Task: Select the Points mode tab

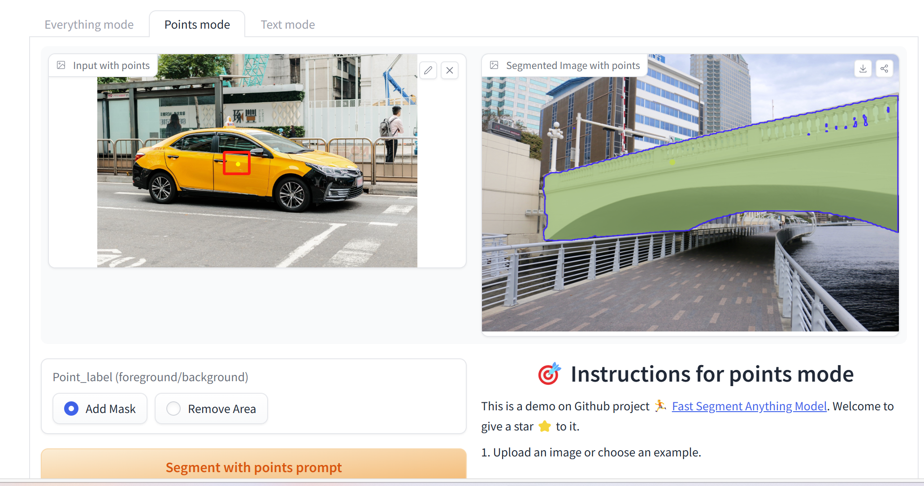Action: (x=197, y=25)
